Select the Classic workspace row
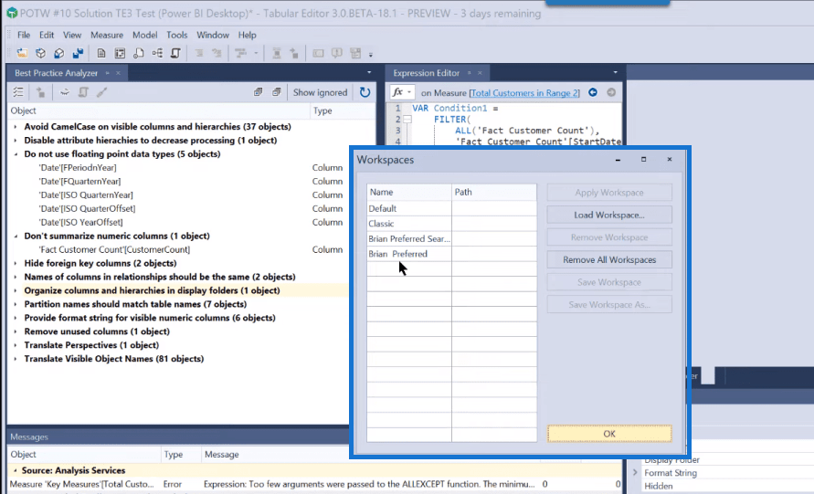The image size is (814, 494). click(x=451, y=224)
